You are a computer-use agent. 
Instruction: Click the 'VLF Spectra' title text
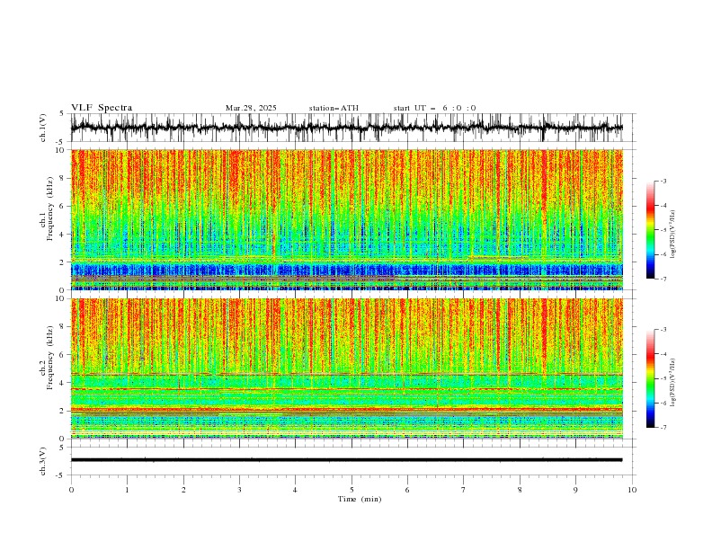[102, 108]
